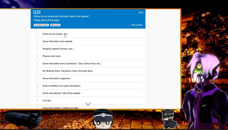This screenshot has height=130, width=228.
Task: Pick 'Game information event (Gamescom, Tokyo Game Show, etc.)' text
Action: pos(71,63)
